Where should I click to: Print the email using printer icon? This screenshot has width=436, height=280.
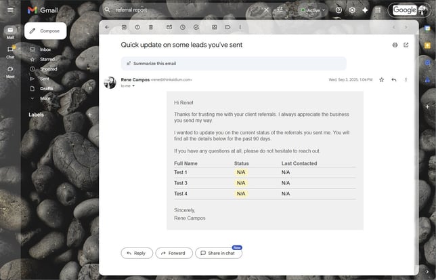coord(395,45)
